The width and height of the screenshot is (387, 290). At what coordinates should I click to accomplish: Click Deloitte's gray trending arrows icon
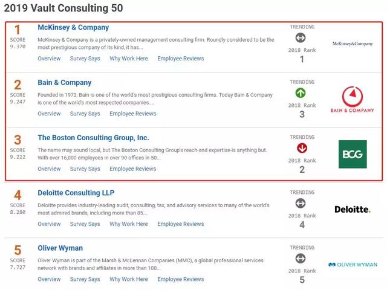[x=301, y=204]
